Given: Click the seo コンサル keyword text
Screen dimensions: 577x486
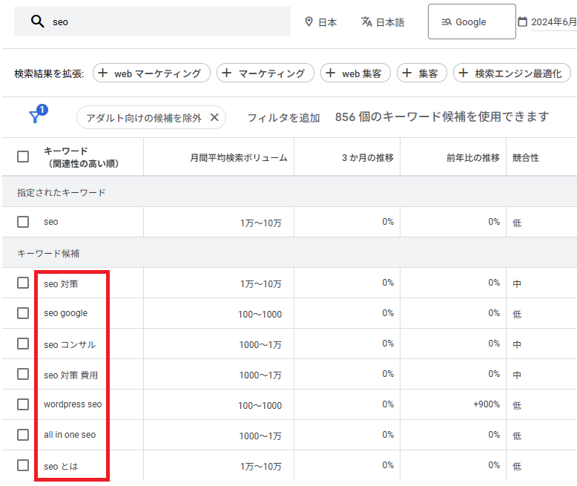Looking at the screenshot, I should [x=70, y=344].
